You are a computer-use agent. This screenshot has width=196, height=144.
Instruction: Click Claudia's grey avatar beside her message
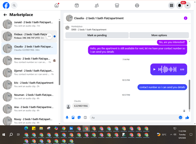68,106
